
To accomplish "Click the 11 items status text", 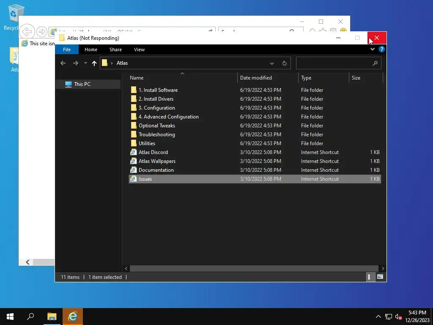I will click(x=70, y=277).
